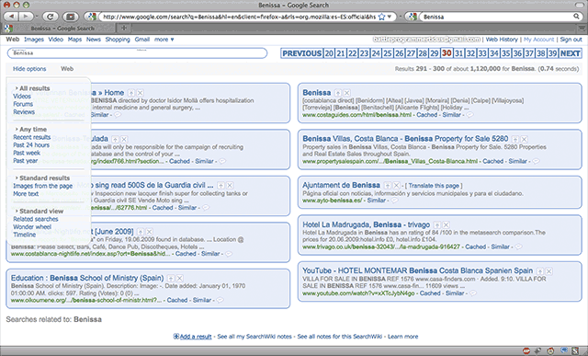588x356 pixels.
Task: Collapse Any time options group
Action: pyautogui.click(x=30, y=129)
